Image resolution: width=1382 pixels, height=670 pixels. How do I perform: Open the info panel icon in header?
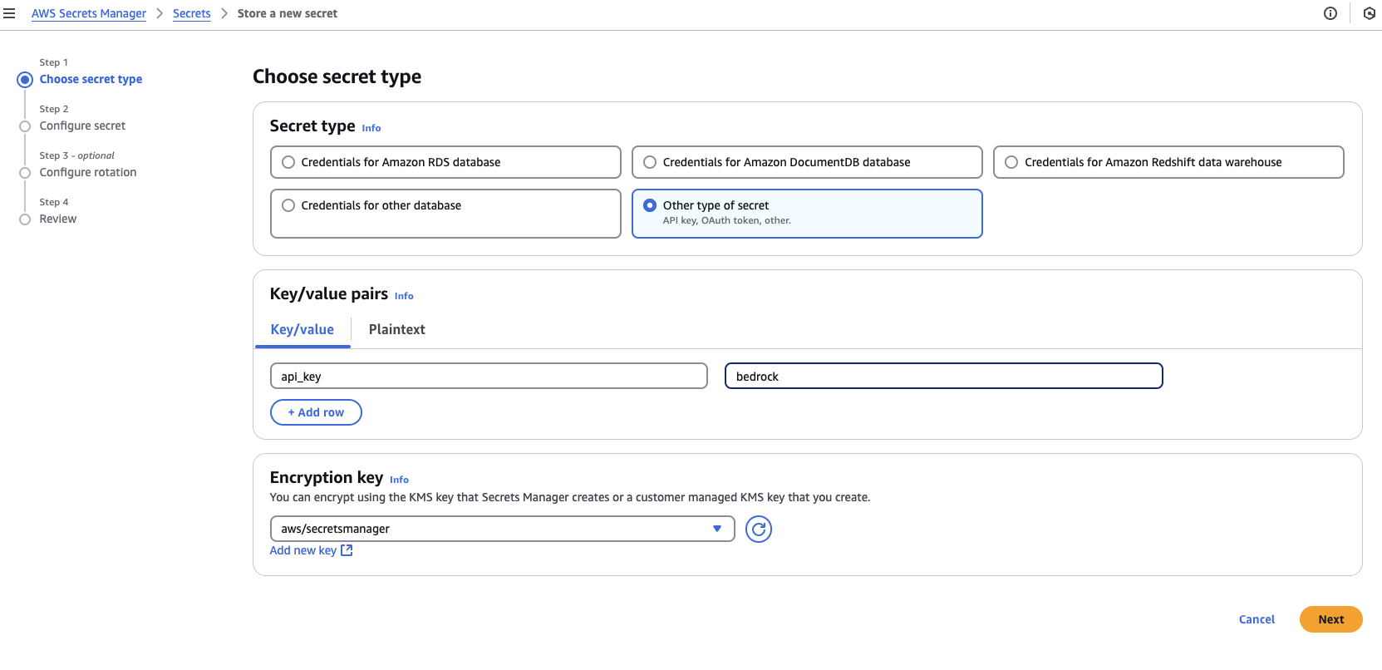1330,13
